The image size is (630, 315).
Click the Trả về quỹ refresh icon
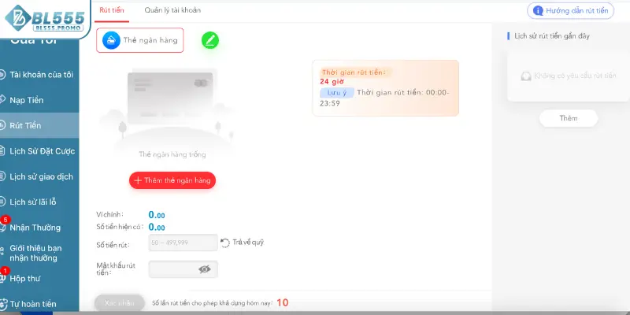tap(225, 243)
